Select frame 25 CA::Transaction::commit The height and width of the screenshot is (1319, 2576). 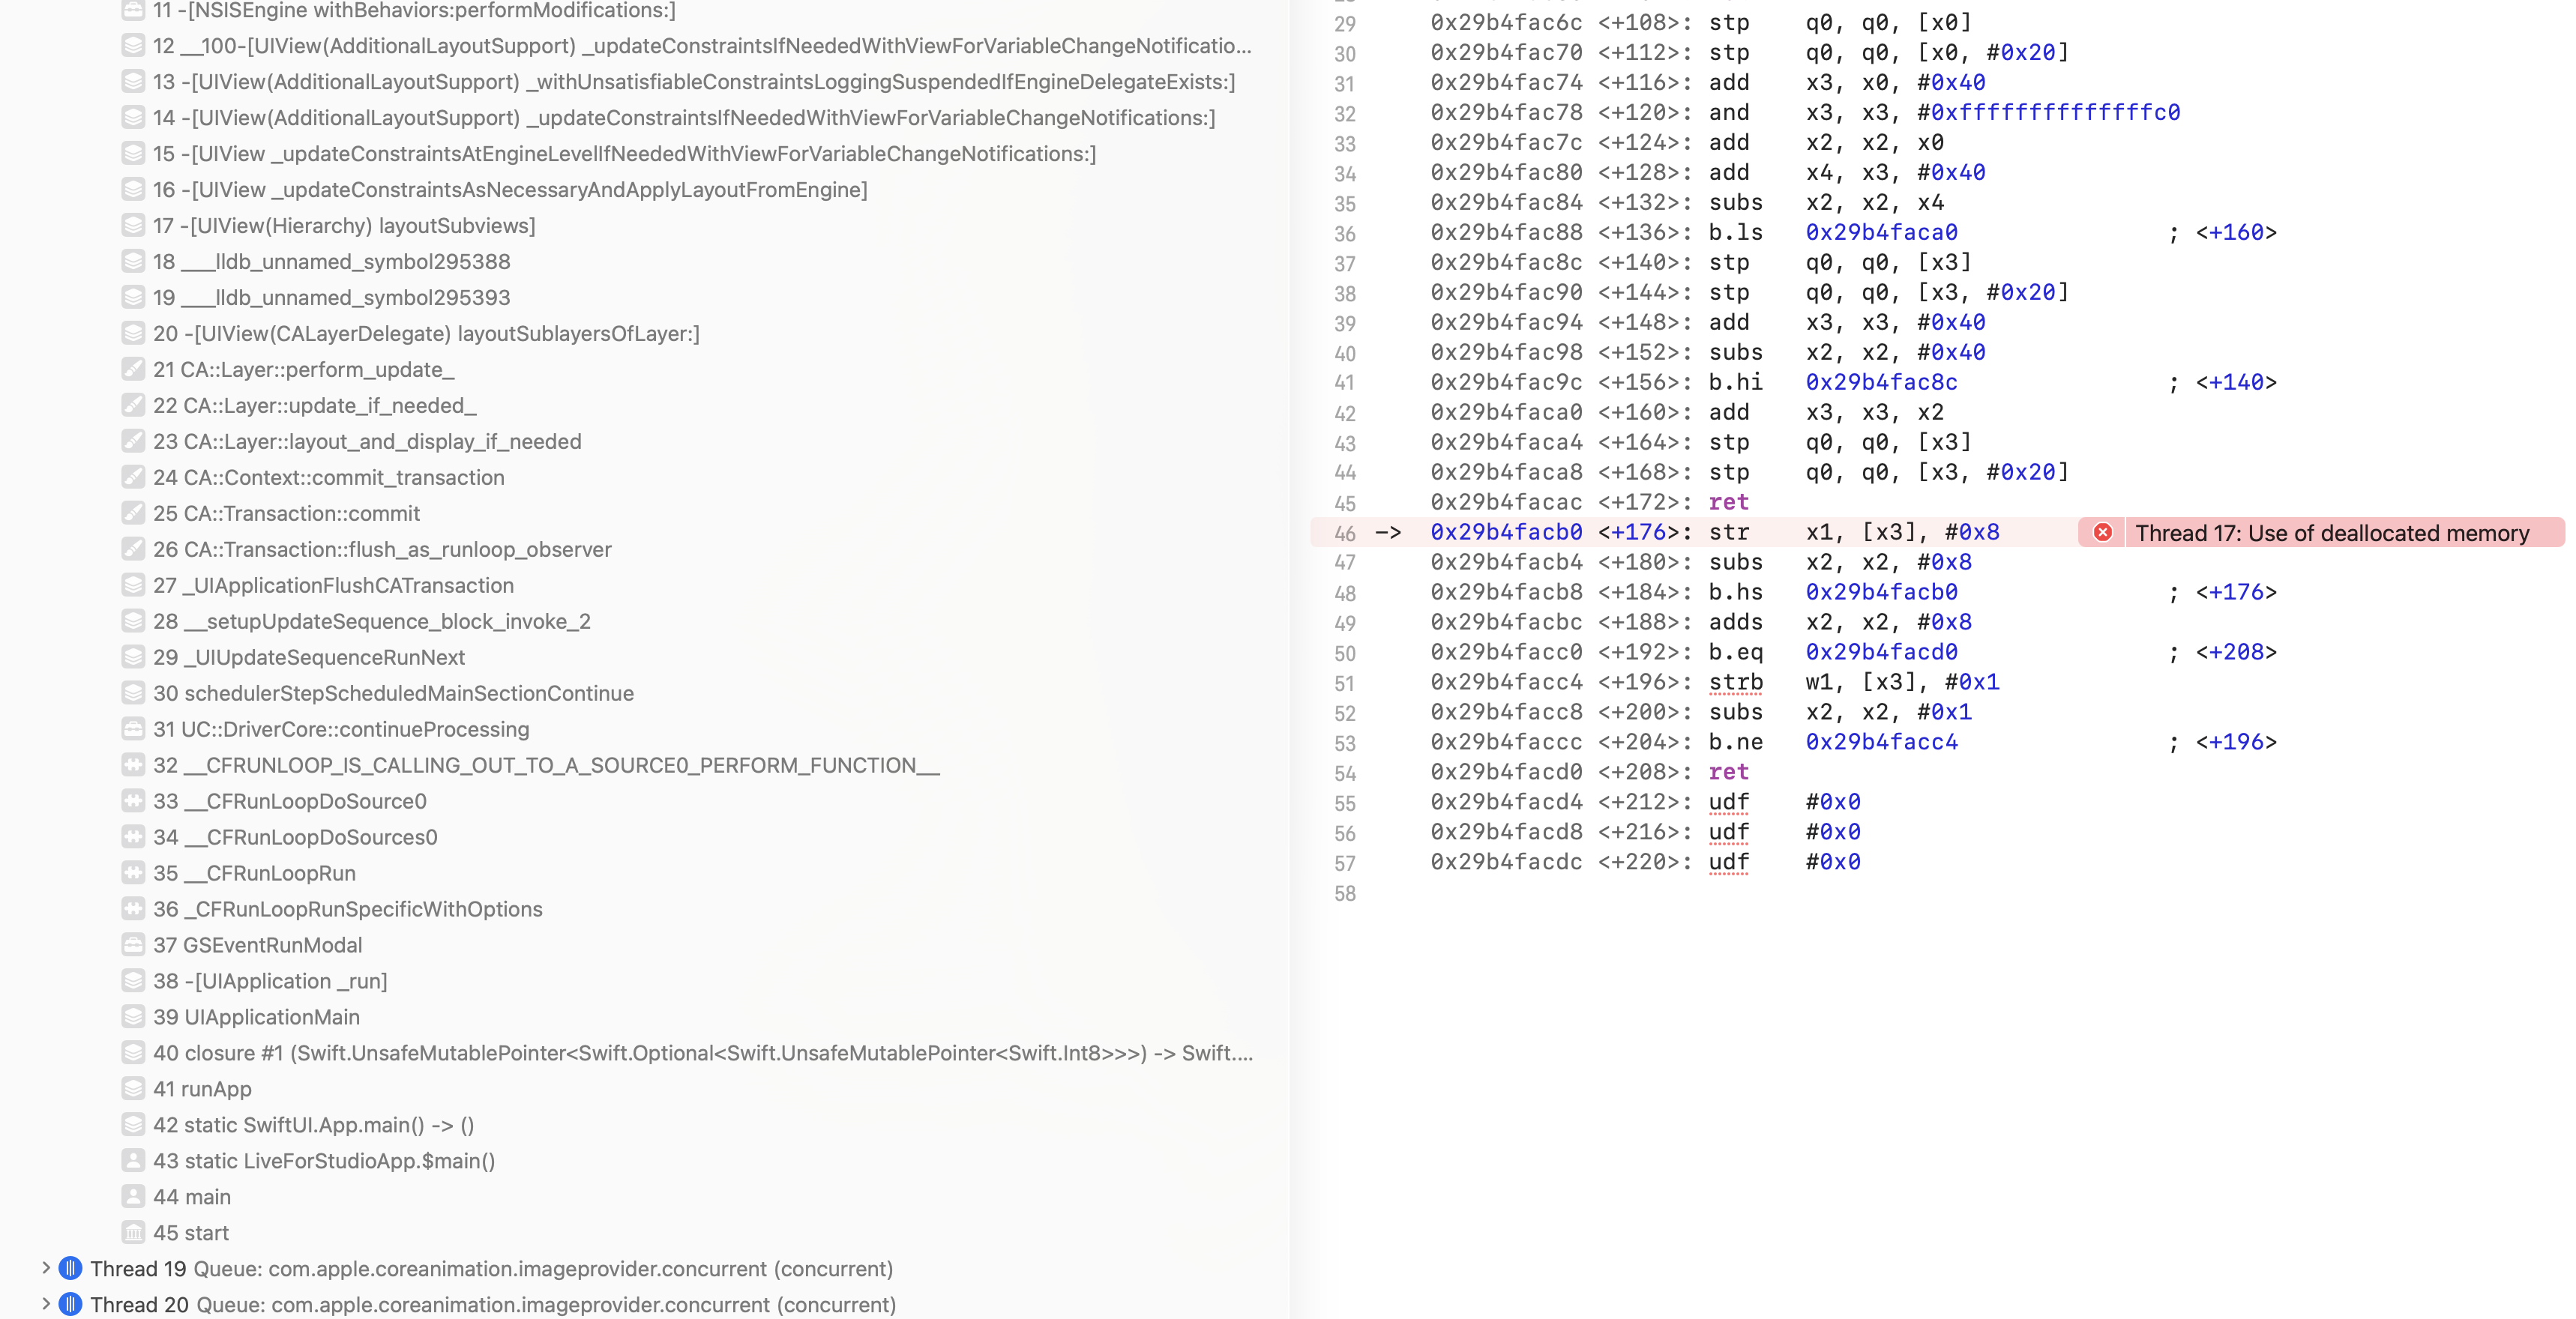pos(286,513)
